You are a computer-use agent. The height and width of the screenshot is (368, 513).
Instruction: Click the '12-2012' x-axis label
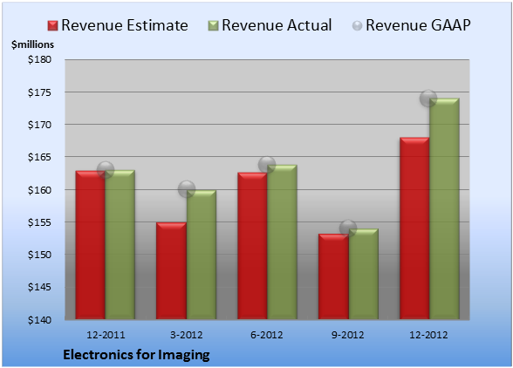(428, 335)
